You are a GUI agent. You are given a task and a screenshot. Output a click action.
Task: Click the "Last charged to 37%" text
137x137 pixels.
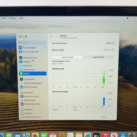pyautogui.click(x=61, y=61)
